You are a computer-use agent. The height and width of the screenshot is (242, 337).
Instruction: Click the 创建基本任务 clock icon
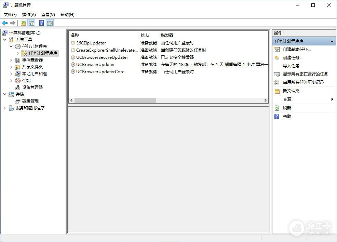pos(277,50)
